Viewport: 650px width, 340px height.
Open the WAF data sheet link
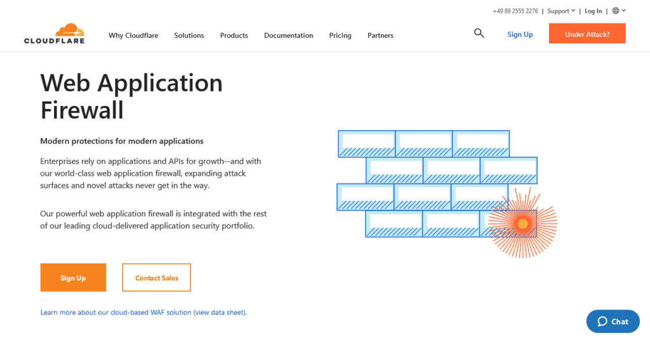143,312
